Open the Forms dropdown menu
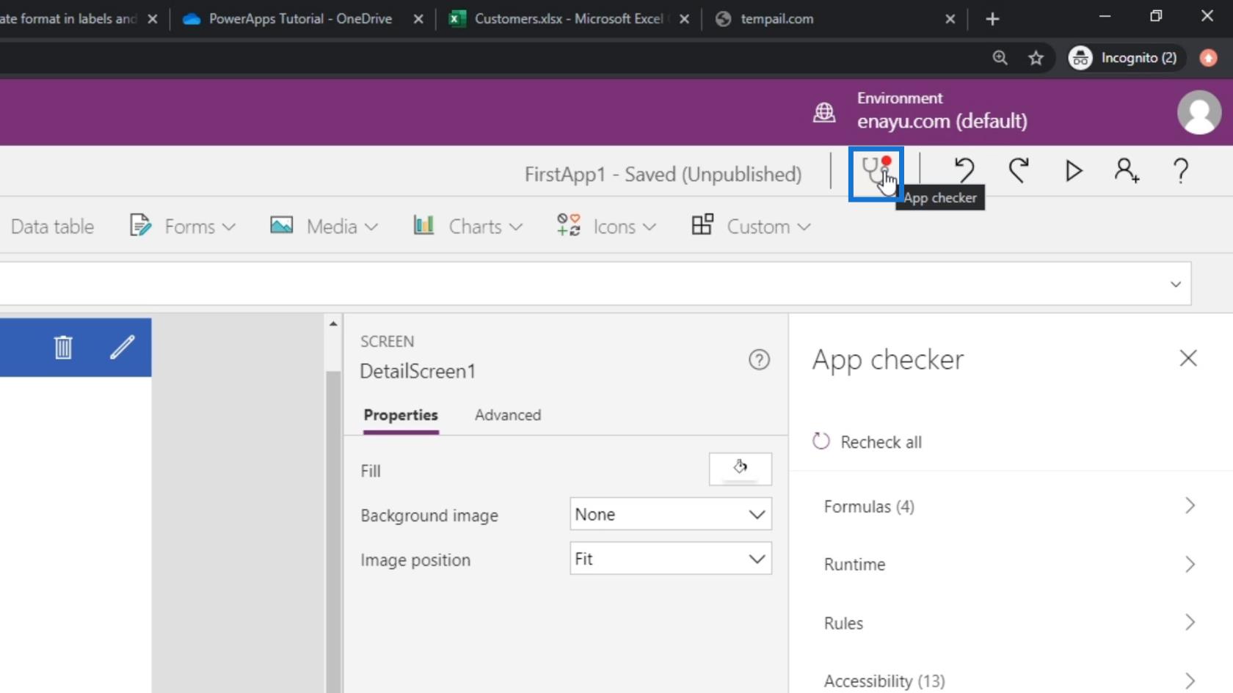This screenshot has height=693, width=1233. pyautogui.click(x=183, y=226)
